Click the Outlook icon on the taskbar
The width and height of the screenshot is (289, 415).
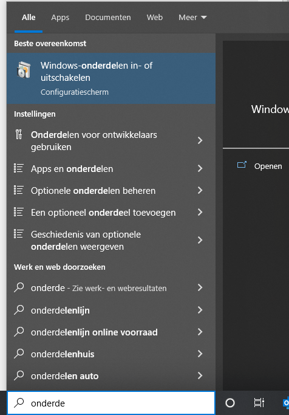click(286, 403)
